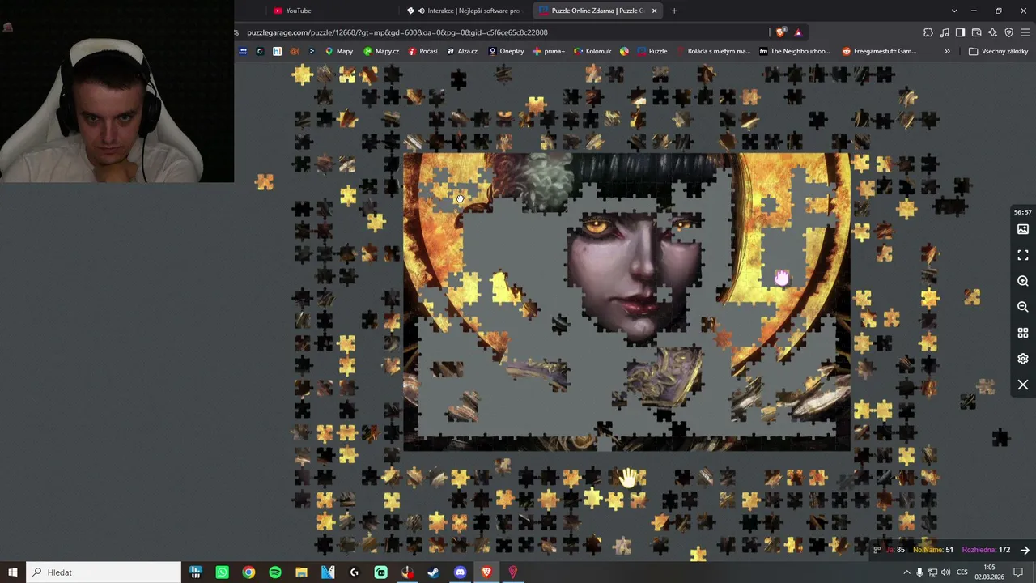Open Discord from the taskbar
The image size is (1036, 583).
tap(461, 572)
